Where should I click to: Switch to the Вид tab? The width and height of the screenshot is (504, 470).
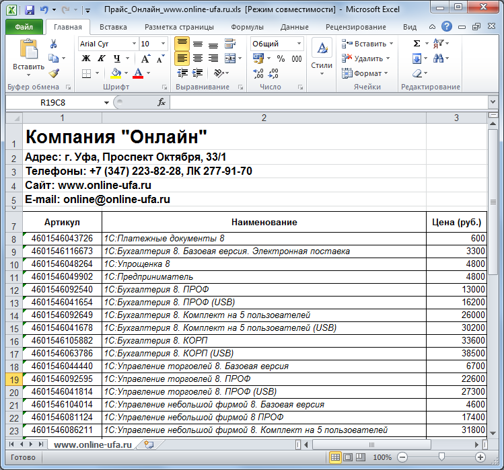coord(410,27)
